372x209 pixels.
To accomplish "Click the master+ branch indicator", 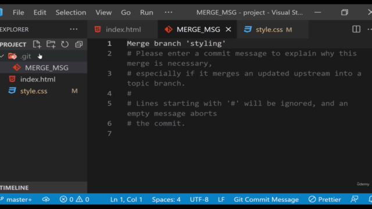I will coord(16,200).
